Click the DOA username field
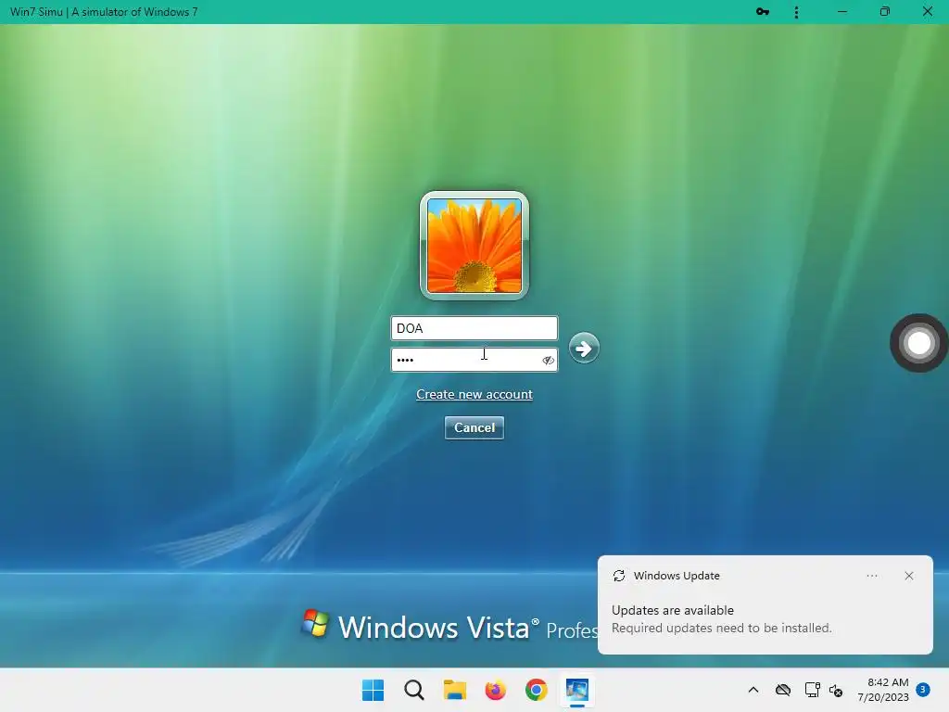Screen dimensions: 949x712 pyautogui.click(x=474, y=328)
